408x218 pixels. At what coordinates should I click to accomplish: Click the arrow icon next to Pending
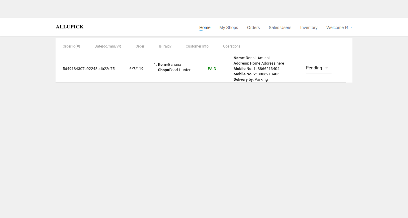point(327,68)
